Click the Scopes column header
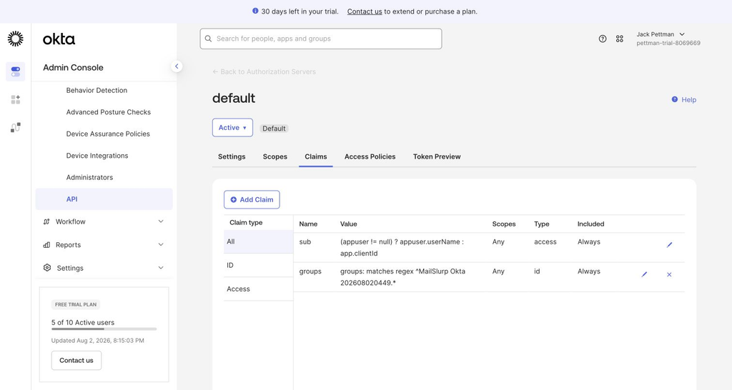Viewport: 732px width, 390px height. point(504,224)
